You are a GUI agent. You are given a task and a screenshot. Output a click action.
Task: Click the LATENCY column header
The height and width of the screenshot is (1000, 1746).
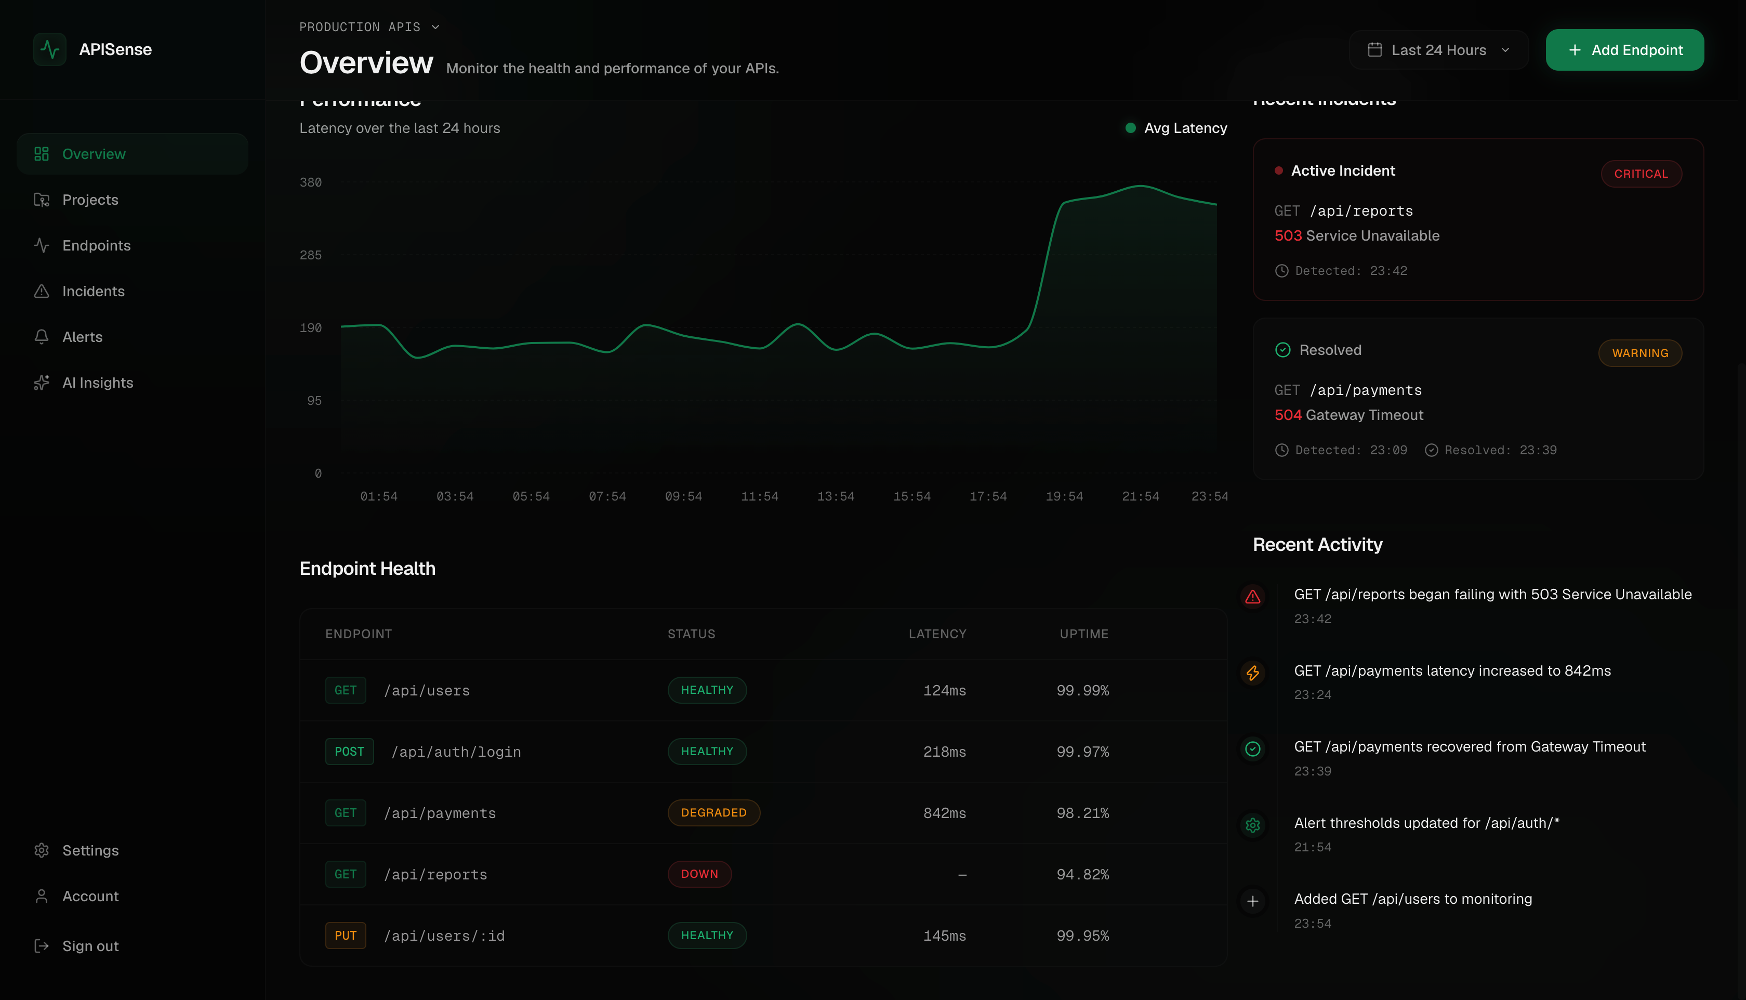[937, 634]
